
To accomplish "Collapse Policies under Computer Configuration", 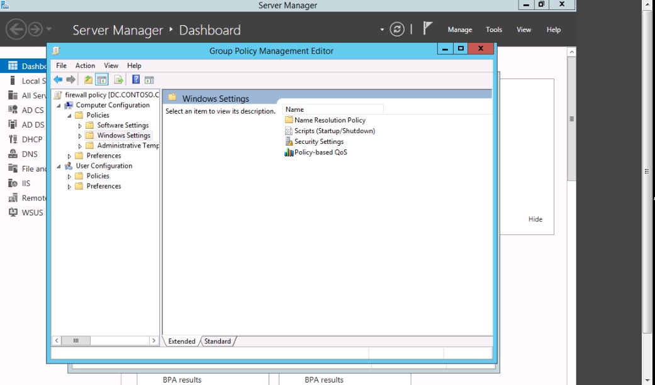I will point(69,116).
